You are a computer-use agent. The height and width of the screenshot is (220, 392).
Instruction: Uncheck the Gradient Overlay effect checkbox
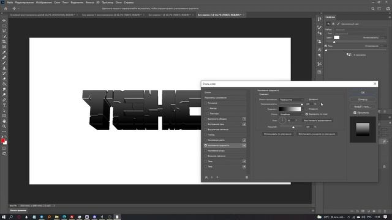click(x=206, y=145)
